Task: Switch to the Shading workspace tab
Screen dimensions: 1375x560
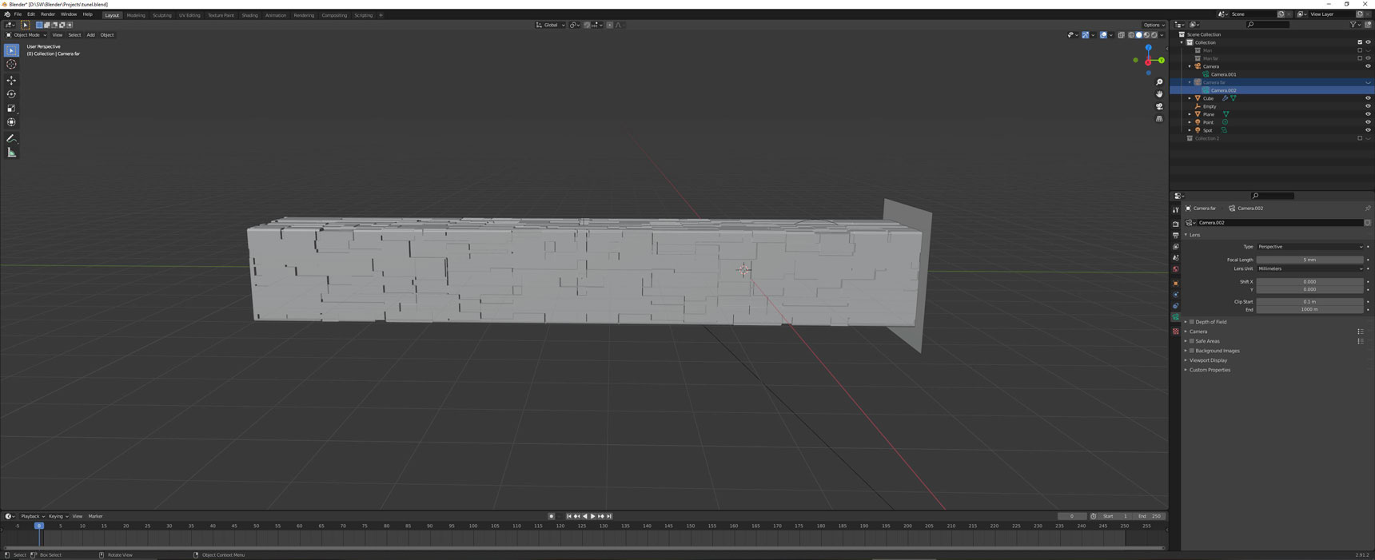Action: [x=249, y=15]
